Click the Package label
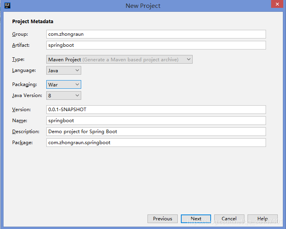Screen dimensions: 286x229 click(22, 143)
